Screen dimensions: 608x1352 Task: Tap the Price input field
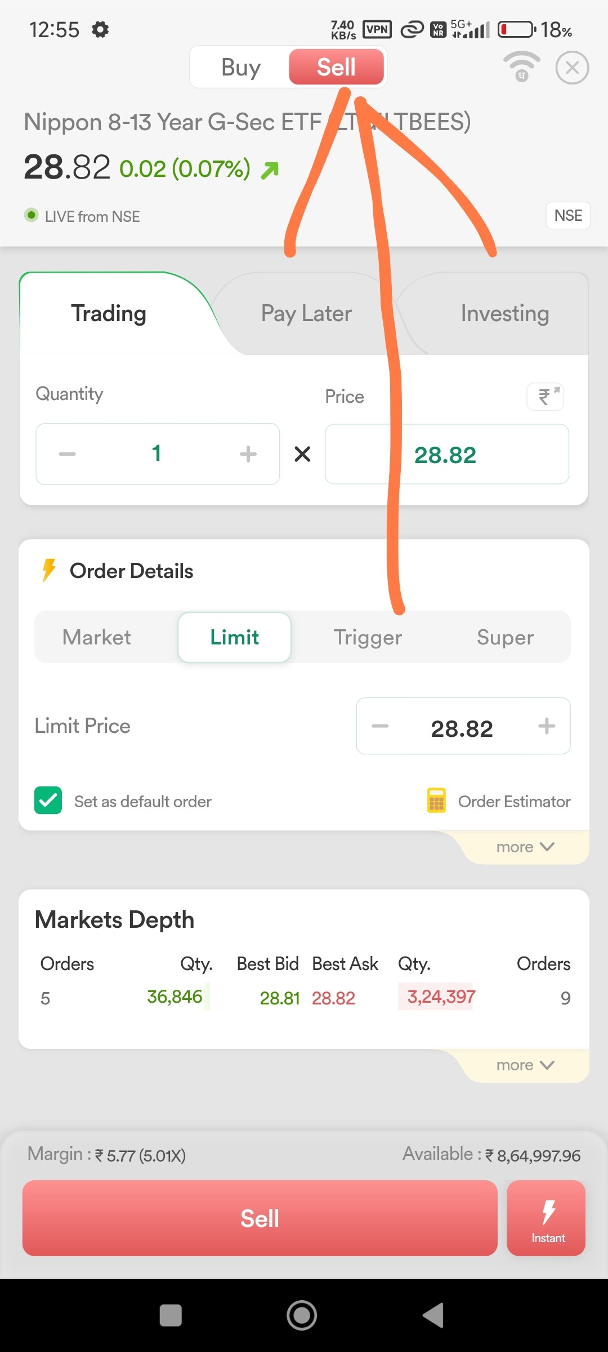(x=446, y=455)
